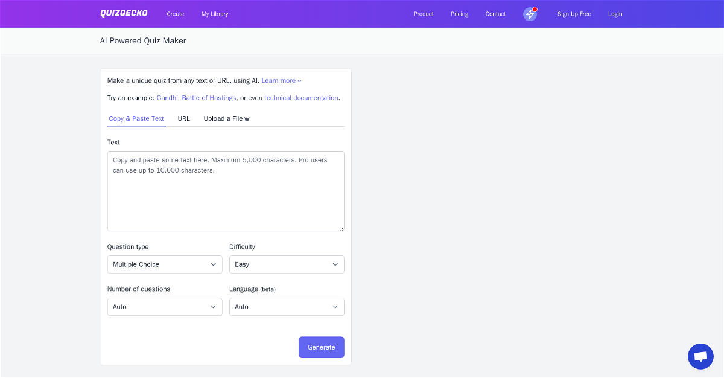724x378 pixels.
Task: Expand the Learn more chevron
Action: click(x=300, y=81)
